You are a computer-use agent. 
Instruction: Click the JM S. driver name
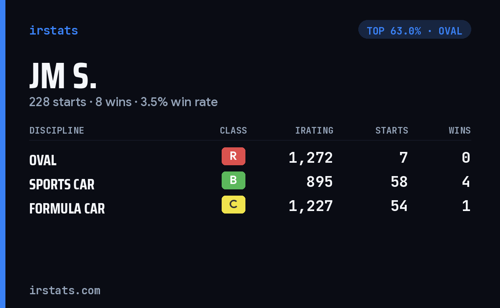tap(63, 77)
